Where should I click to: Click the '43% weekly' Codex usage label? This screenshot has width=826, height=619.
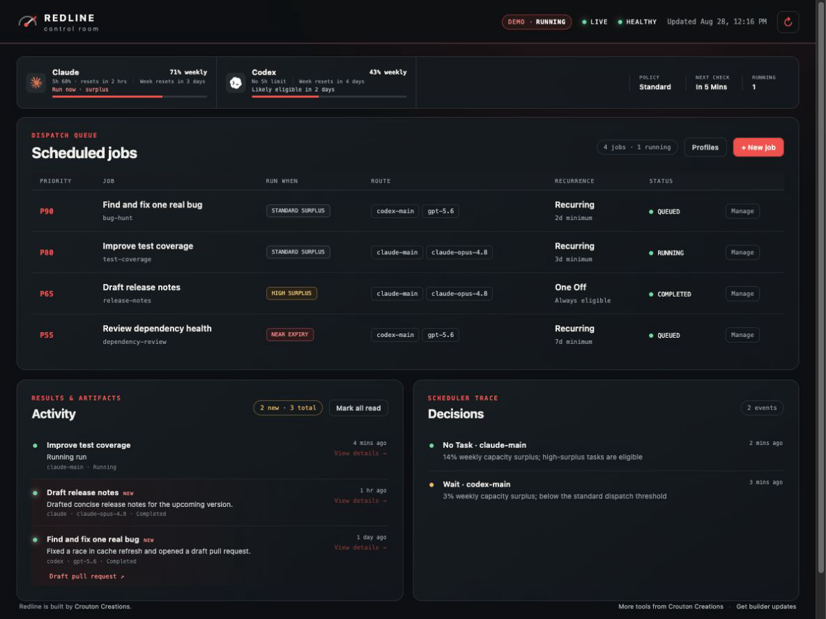pyautogui.click(x=388, y=72)
